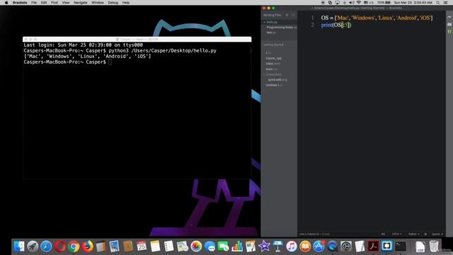Collapse the screenshots folder in project tree
The image size is (453, 255).
[x=273, y=74]
